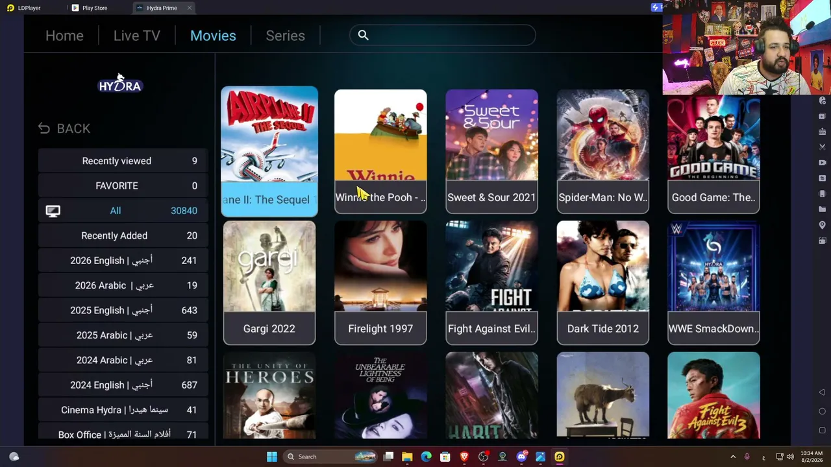Image resolution: width=831 pixels, height=467 pixels.
Task: Select the Movies tab
Action: [x=213, y=36]
